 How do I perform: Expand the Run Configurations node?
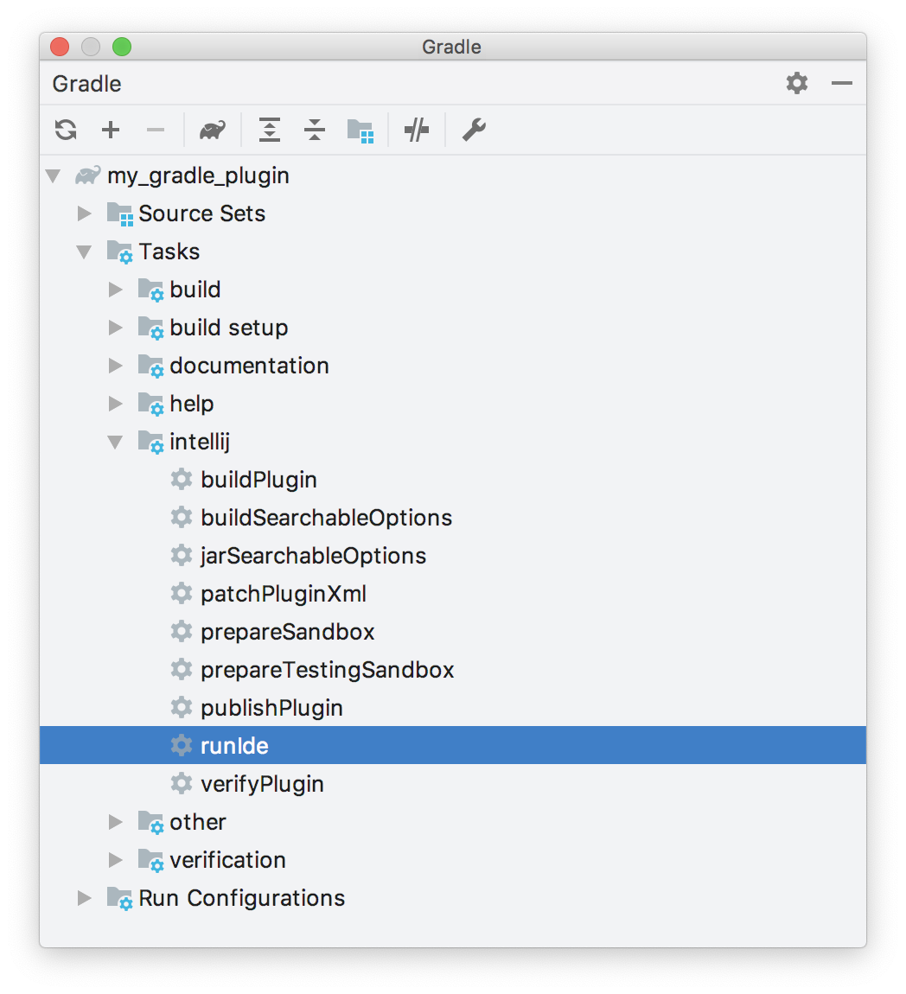(84, 897)
